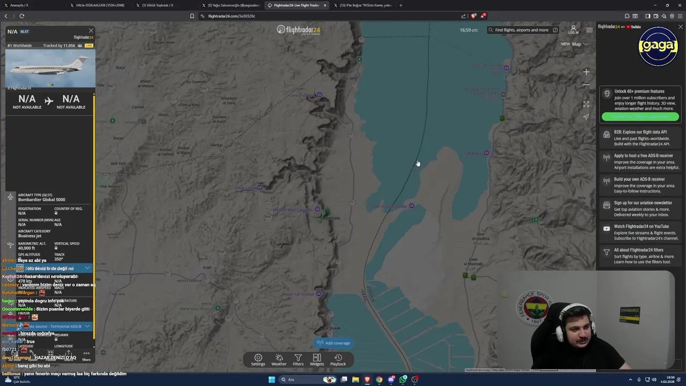Open the Weather layer options

(279, 360)
